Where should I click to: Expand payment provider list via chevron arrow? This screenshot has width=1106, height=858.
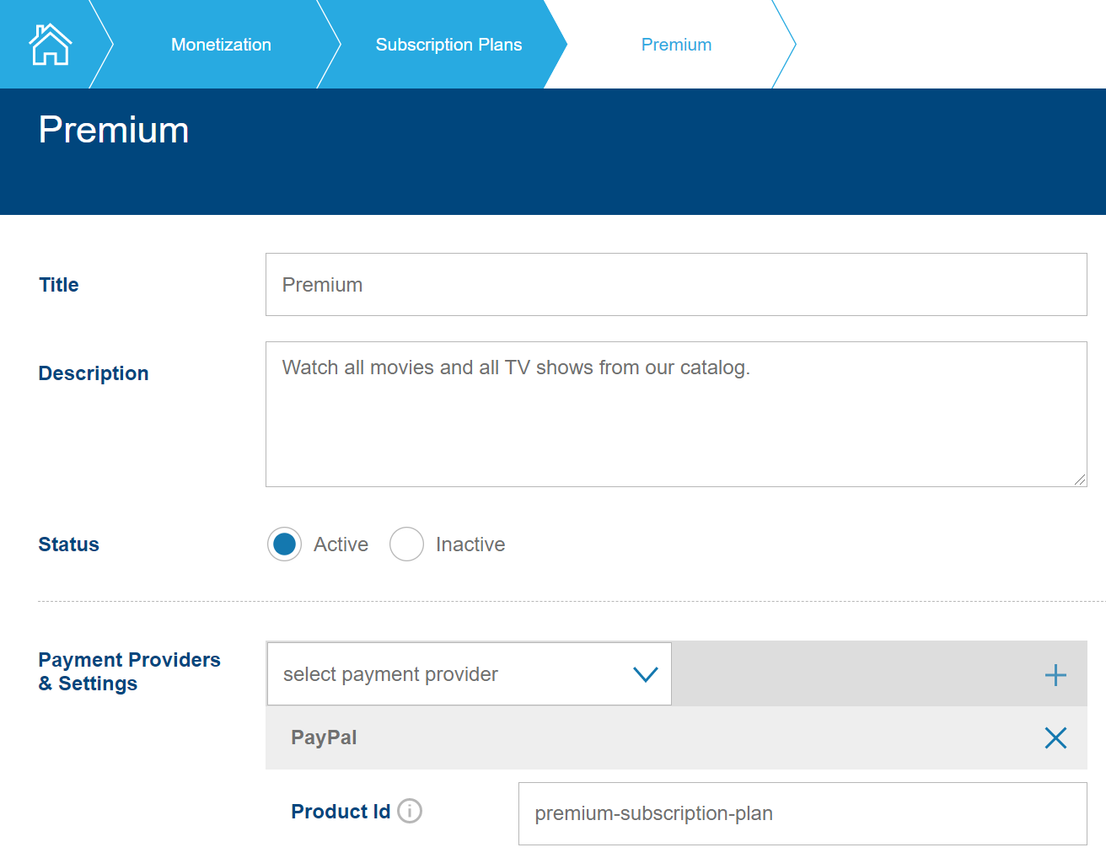tap(645, 674)
